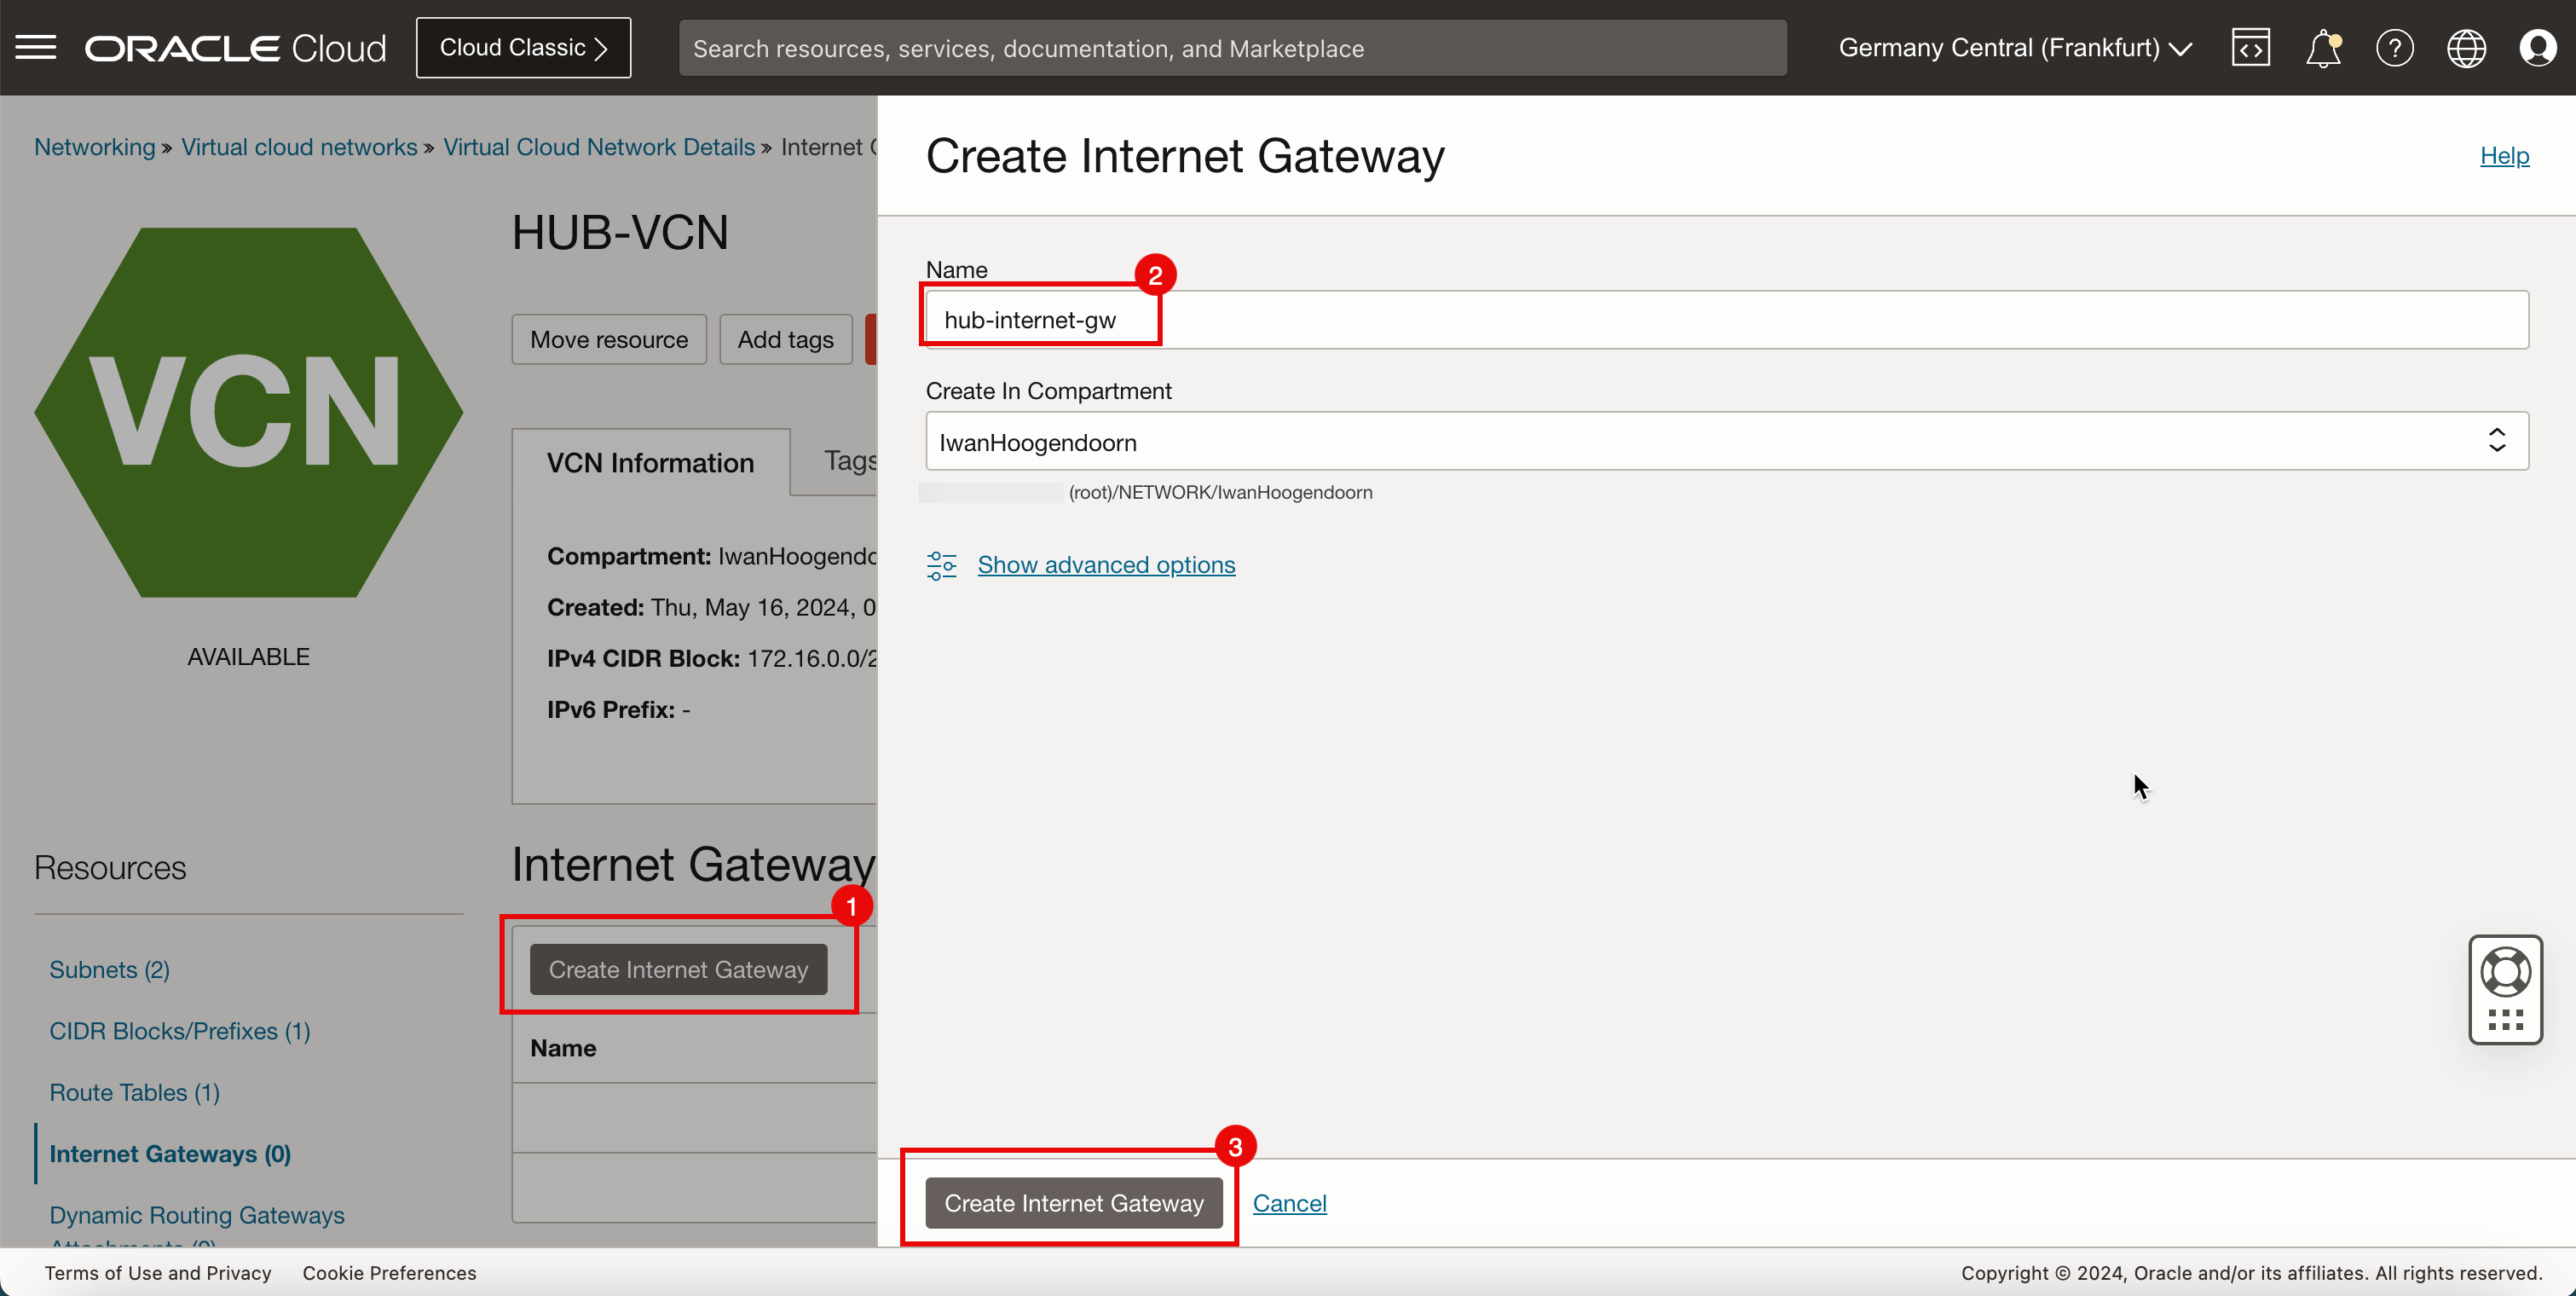Expand the Create In Compartment dropdown
The width and height of the screenshot is (2576, 1296).
(2497, 442)
